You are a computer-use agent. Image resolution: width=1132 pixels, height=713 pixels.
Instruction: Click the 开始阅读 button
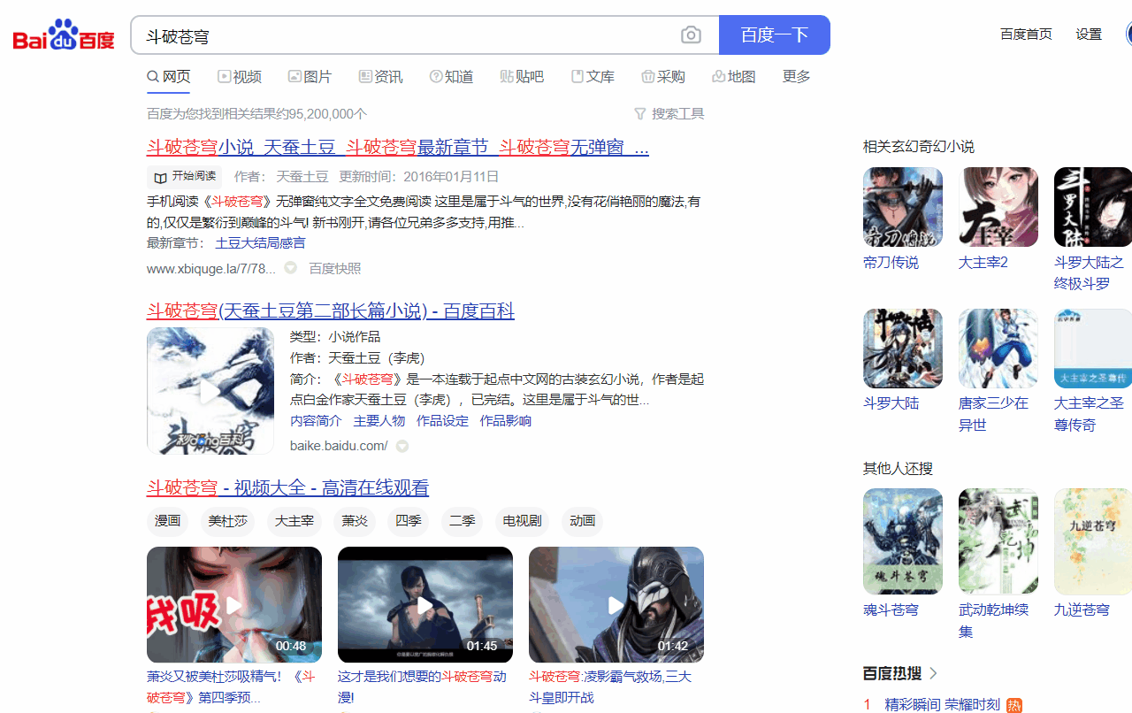coord(185,176)
